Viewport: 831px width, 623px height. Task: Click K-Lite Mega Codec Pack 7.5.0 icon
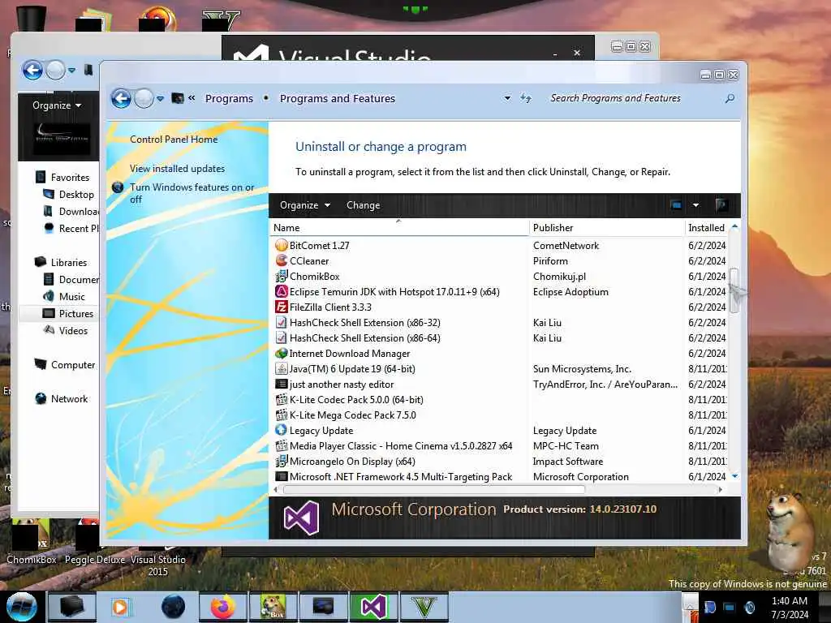[x=282, y=415]
